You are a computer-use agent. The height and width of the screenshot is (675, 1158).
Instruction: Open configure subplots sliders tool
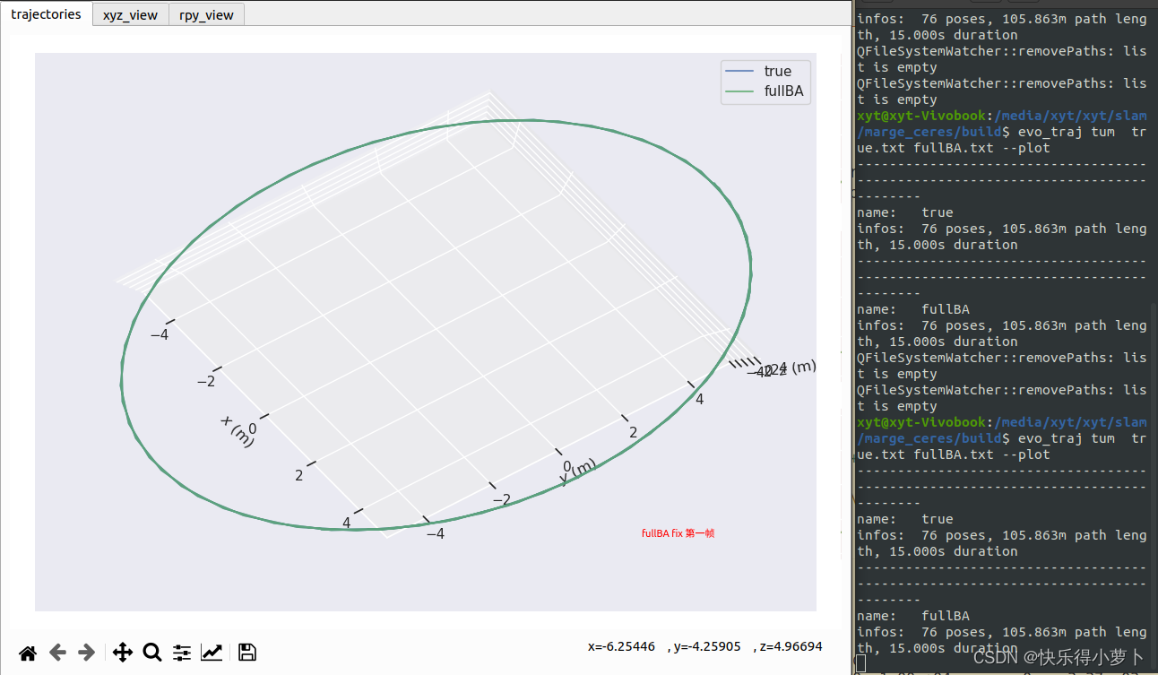point(182,653)
